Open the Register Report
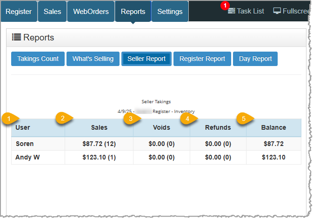The image size is (313, 219). coord(202,59)
